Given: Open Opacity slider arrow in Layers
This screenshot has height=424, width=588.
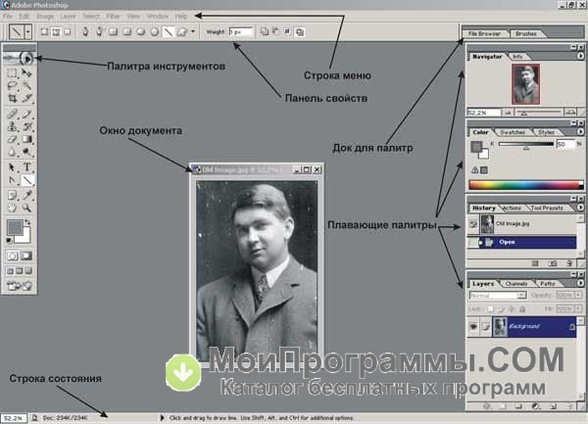Looking at the screenshot, I should click(578, 295).
